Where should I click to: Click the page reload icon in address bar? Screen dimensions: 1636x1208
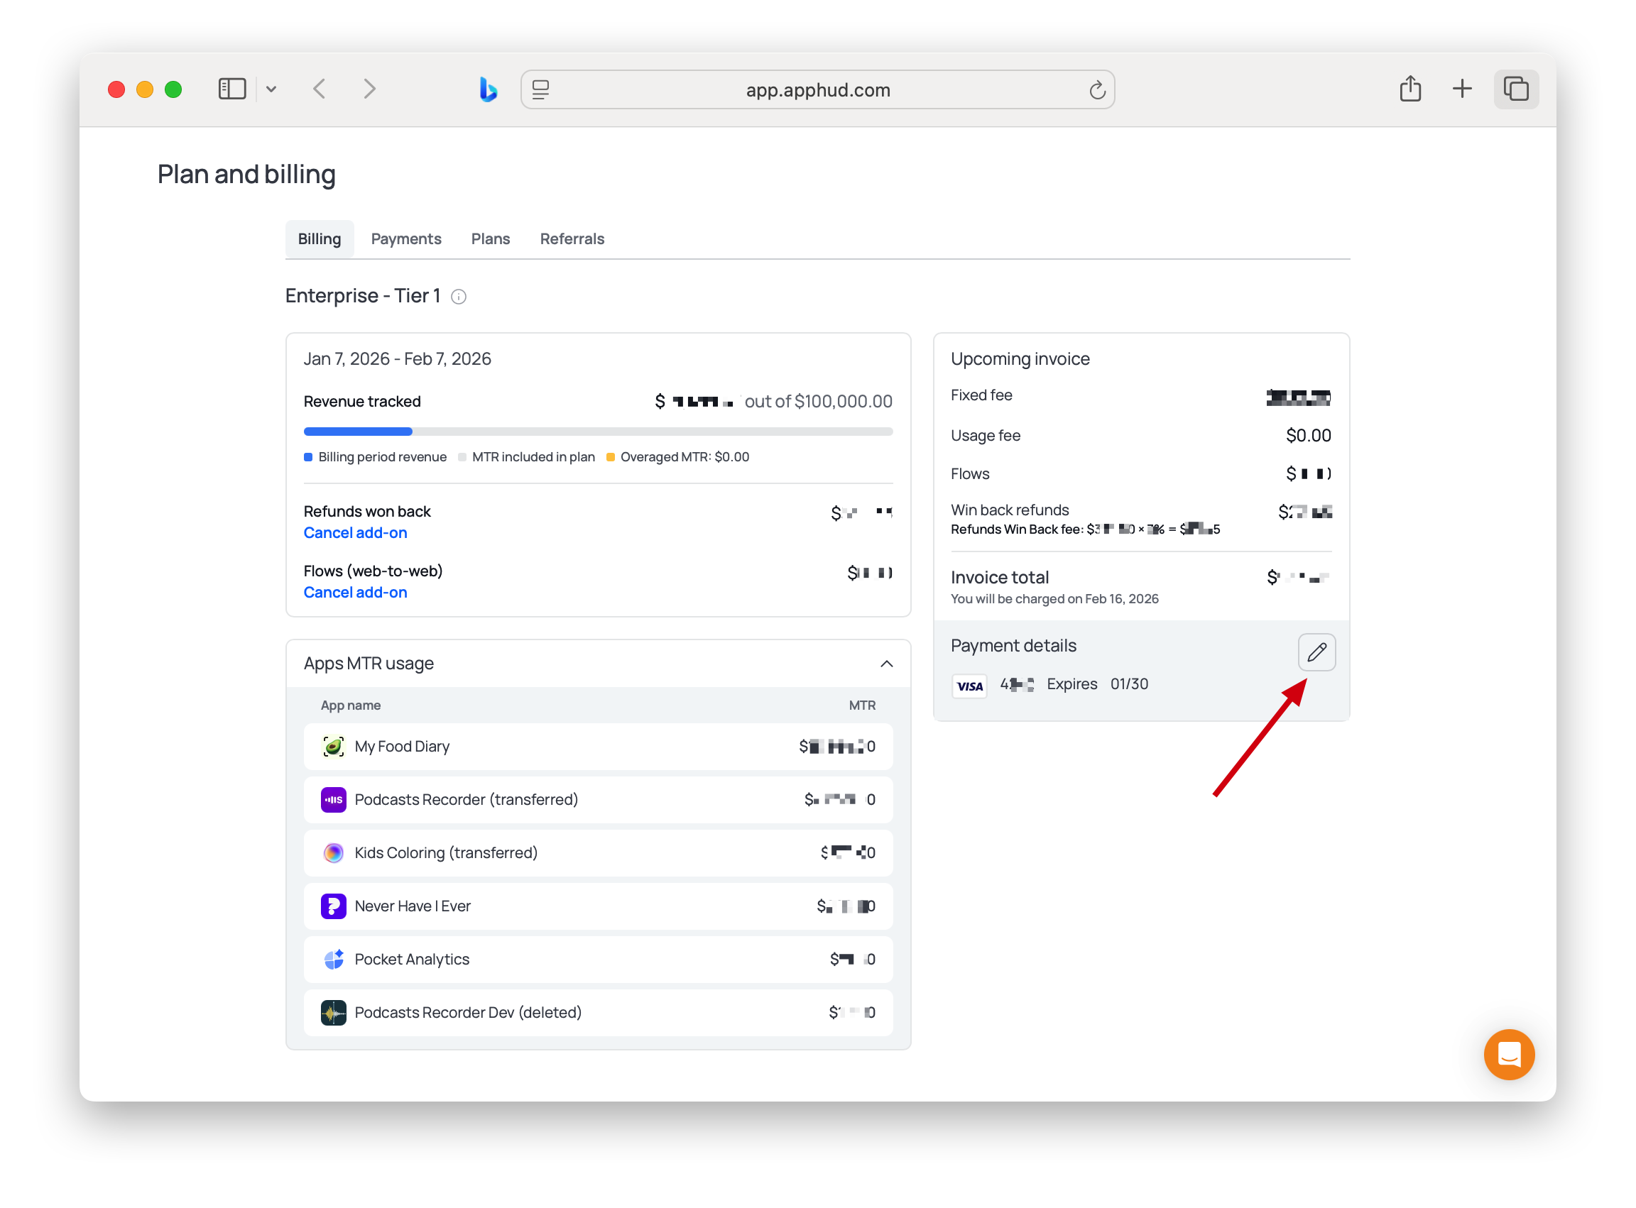point(1096,90)
